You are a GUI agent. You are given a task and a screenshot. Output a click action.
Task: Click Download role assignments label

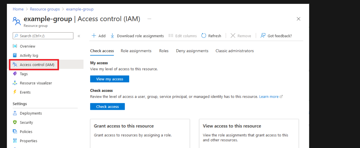coord(140,36)
